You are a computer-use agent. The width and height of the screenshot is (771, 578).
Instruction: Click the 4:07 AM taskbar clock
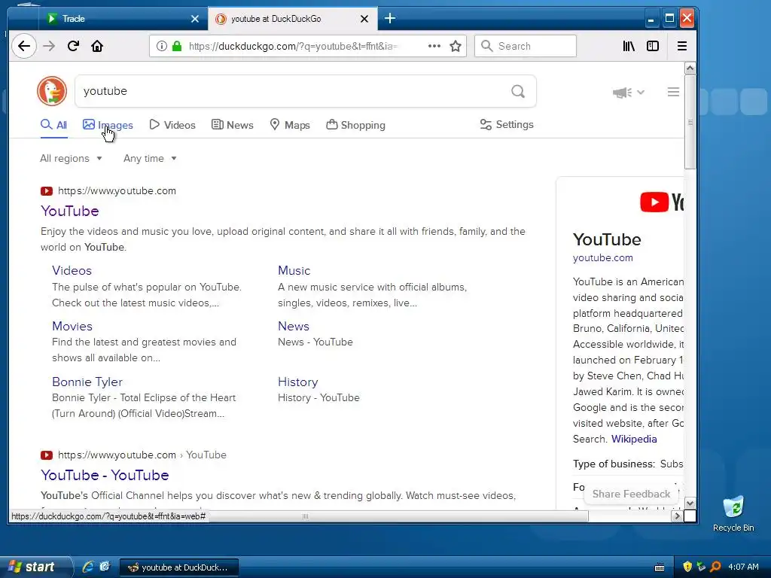point(743,567)
